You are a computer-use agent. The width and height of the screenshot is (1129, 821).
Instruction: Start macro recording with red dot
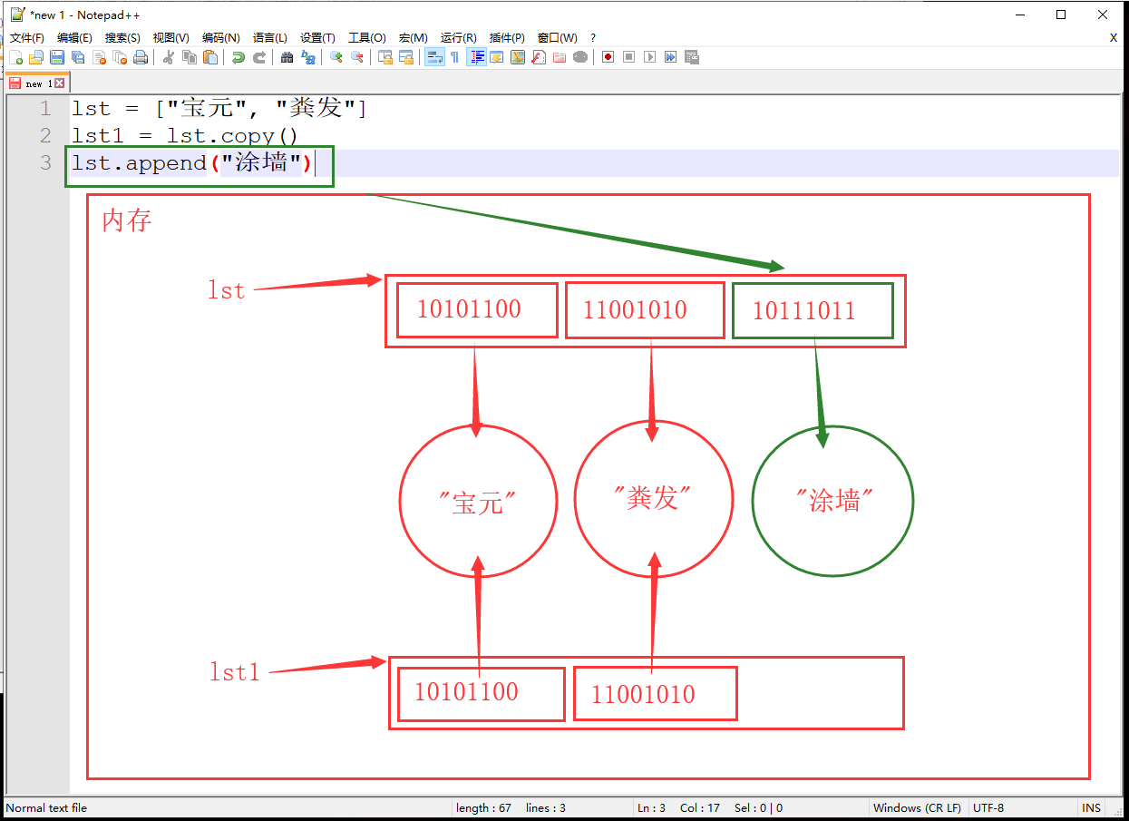(x=608, y=57)
